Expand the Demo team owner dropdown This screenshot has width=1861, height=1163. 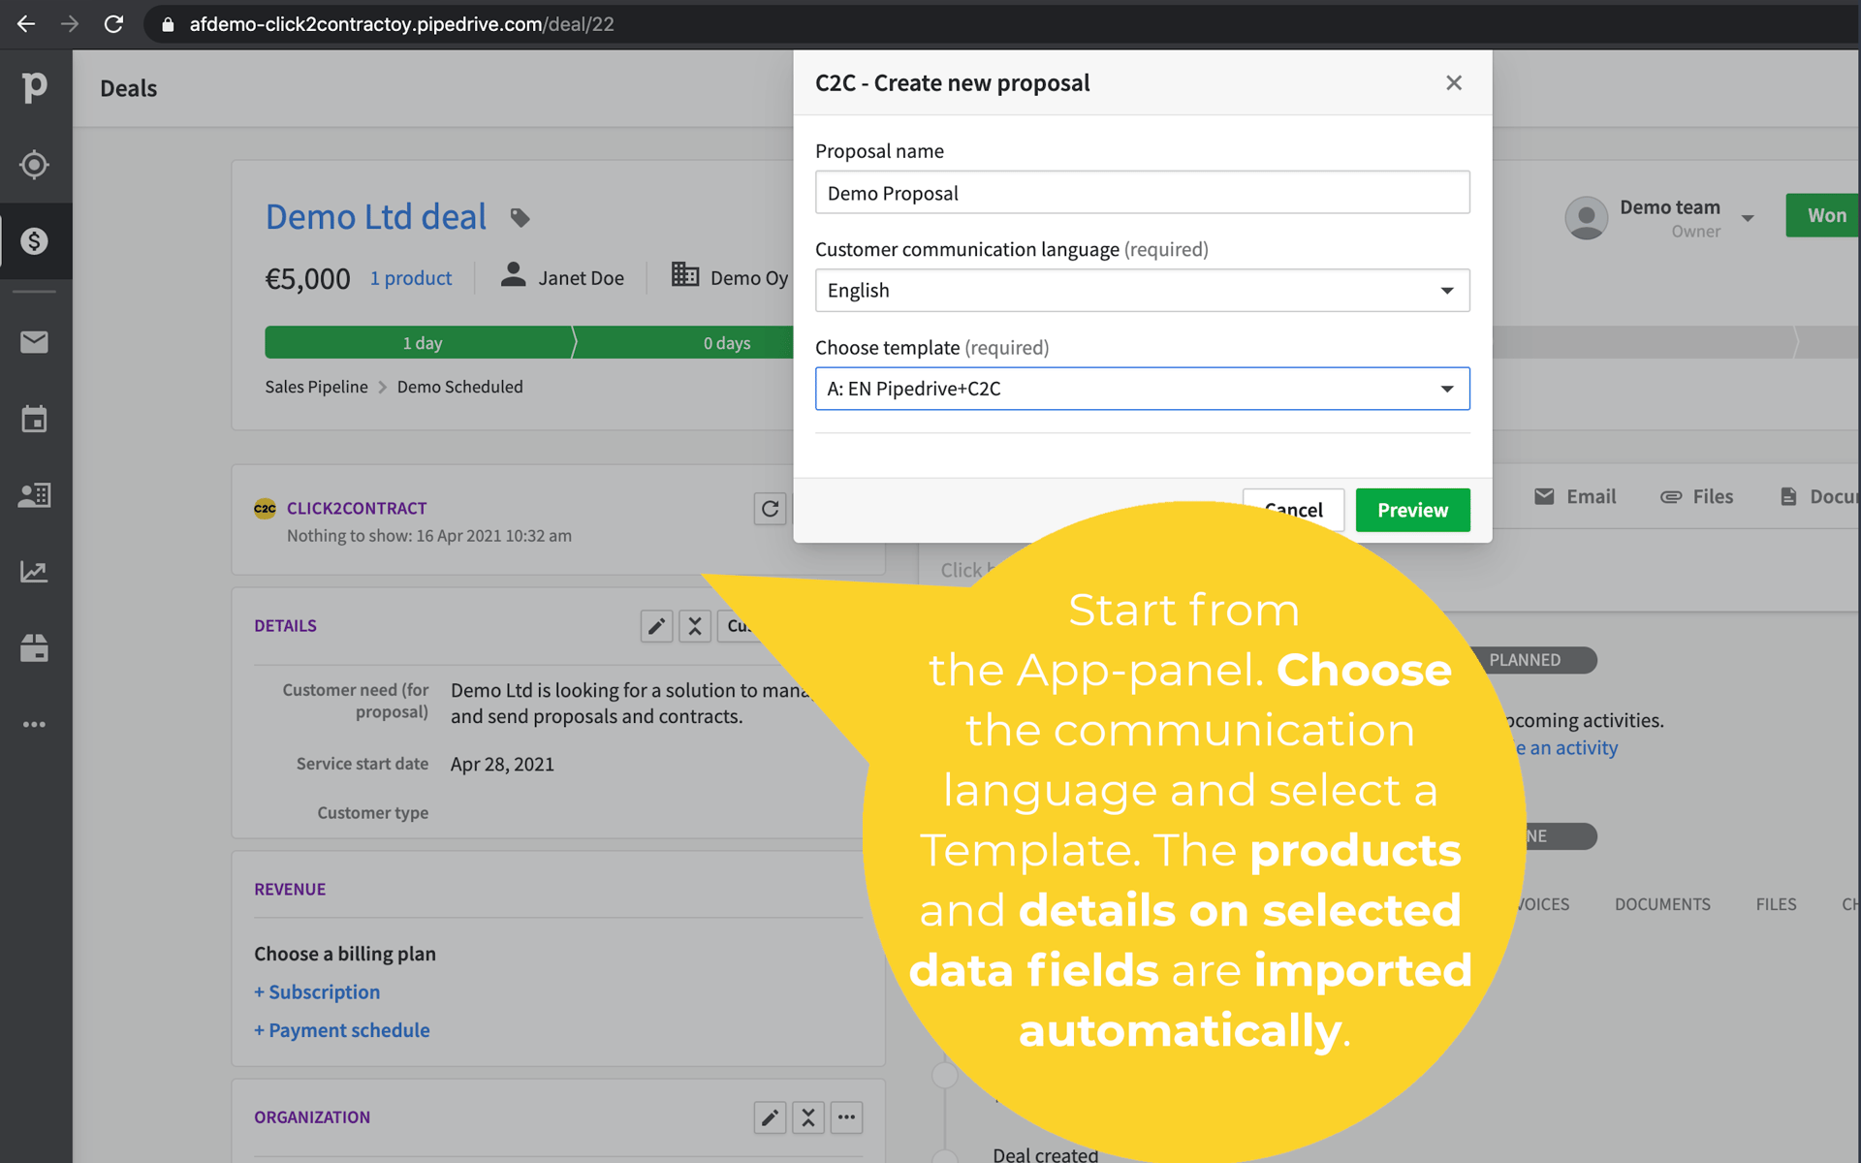(1750, 217)
